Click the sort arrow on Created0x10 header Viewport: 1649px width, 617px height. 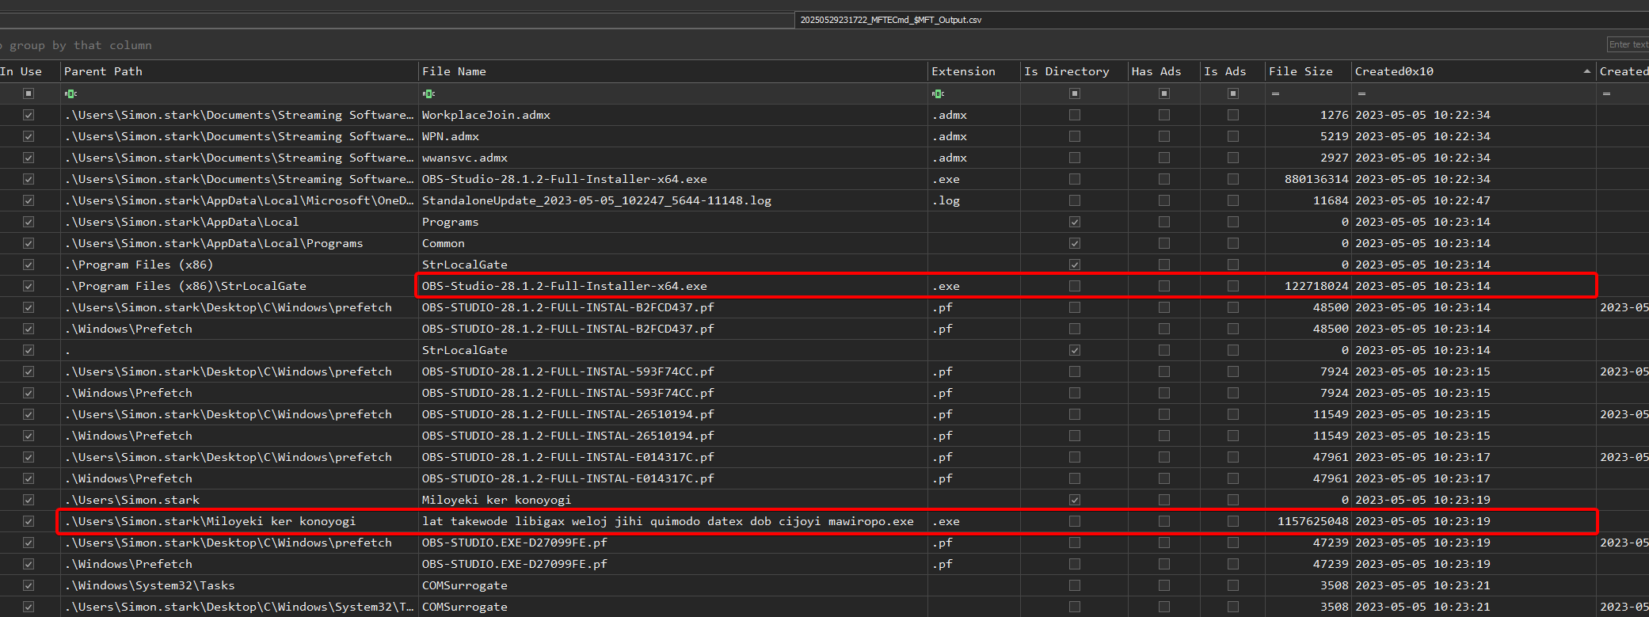tap(1586, 71)
